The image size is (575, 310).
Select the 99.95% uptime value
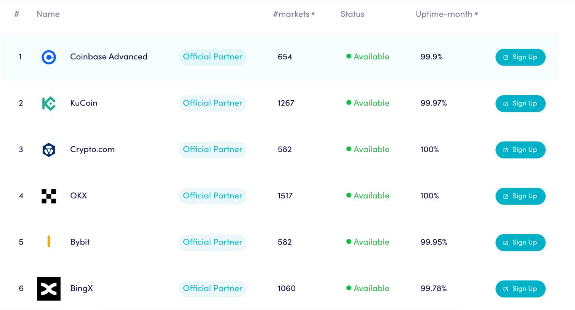[434, 242]
